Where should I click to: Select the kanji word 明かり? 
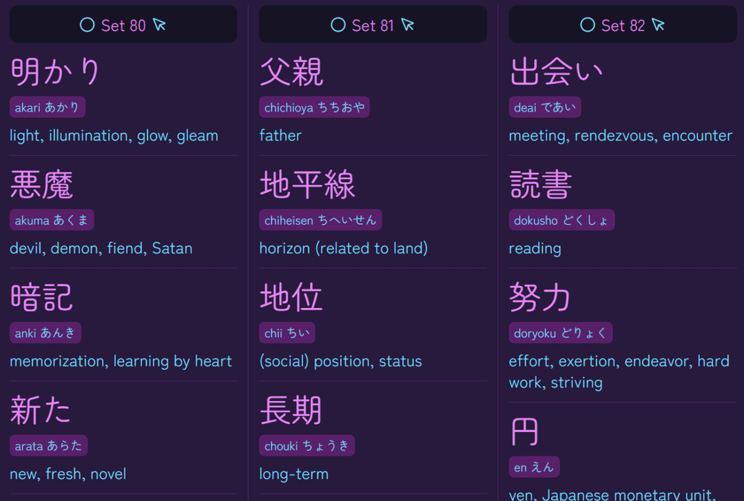click(55, 72)
